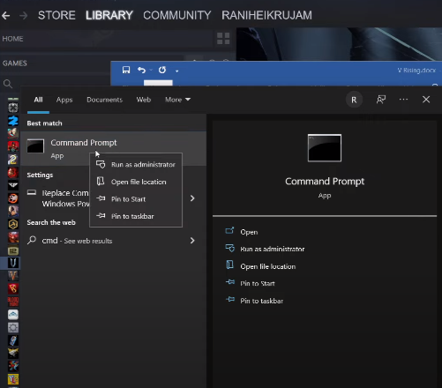Open the RANIHEIKRUJAM profile menu
The width and height of the screenshot is (442, 388).
pyautogui.click(x=266, y=15)
